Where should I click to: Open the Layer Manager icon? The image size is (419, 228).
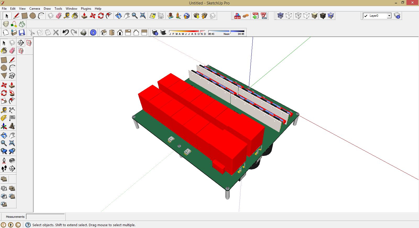[397, 16]
